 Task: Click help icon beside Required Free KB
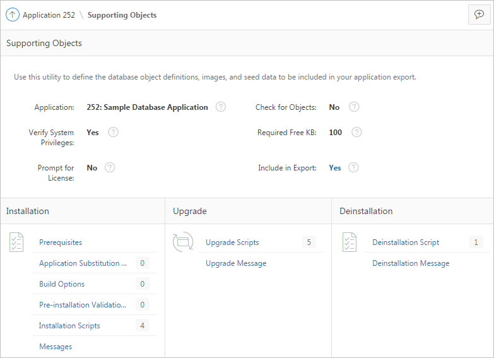pyautogui.click(x=356, y=133)
